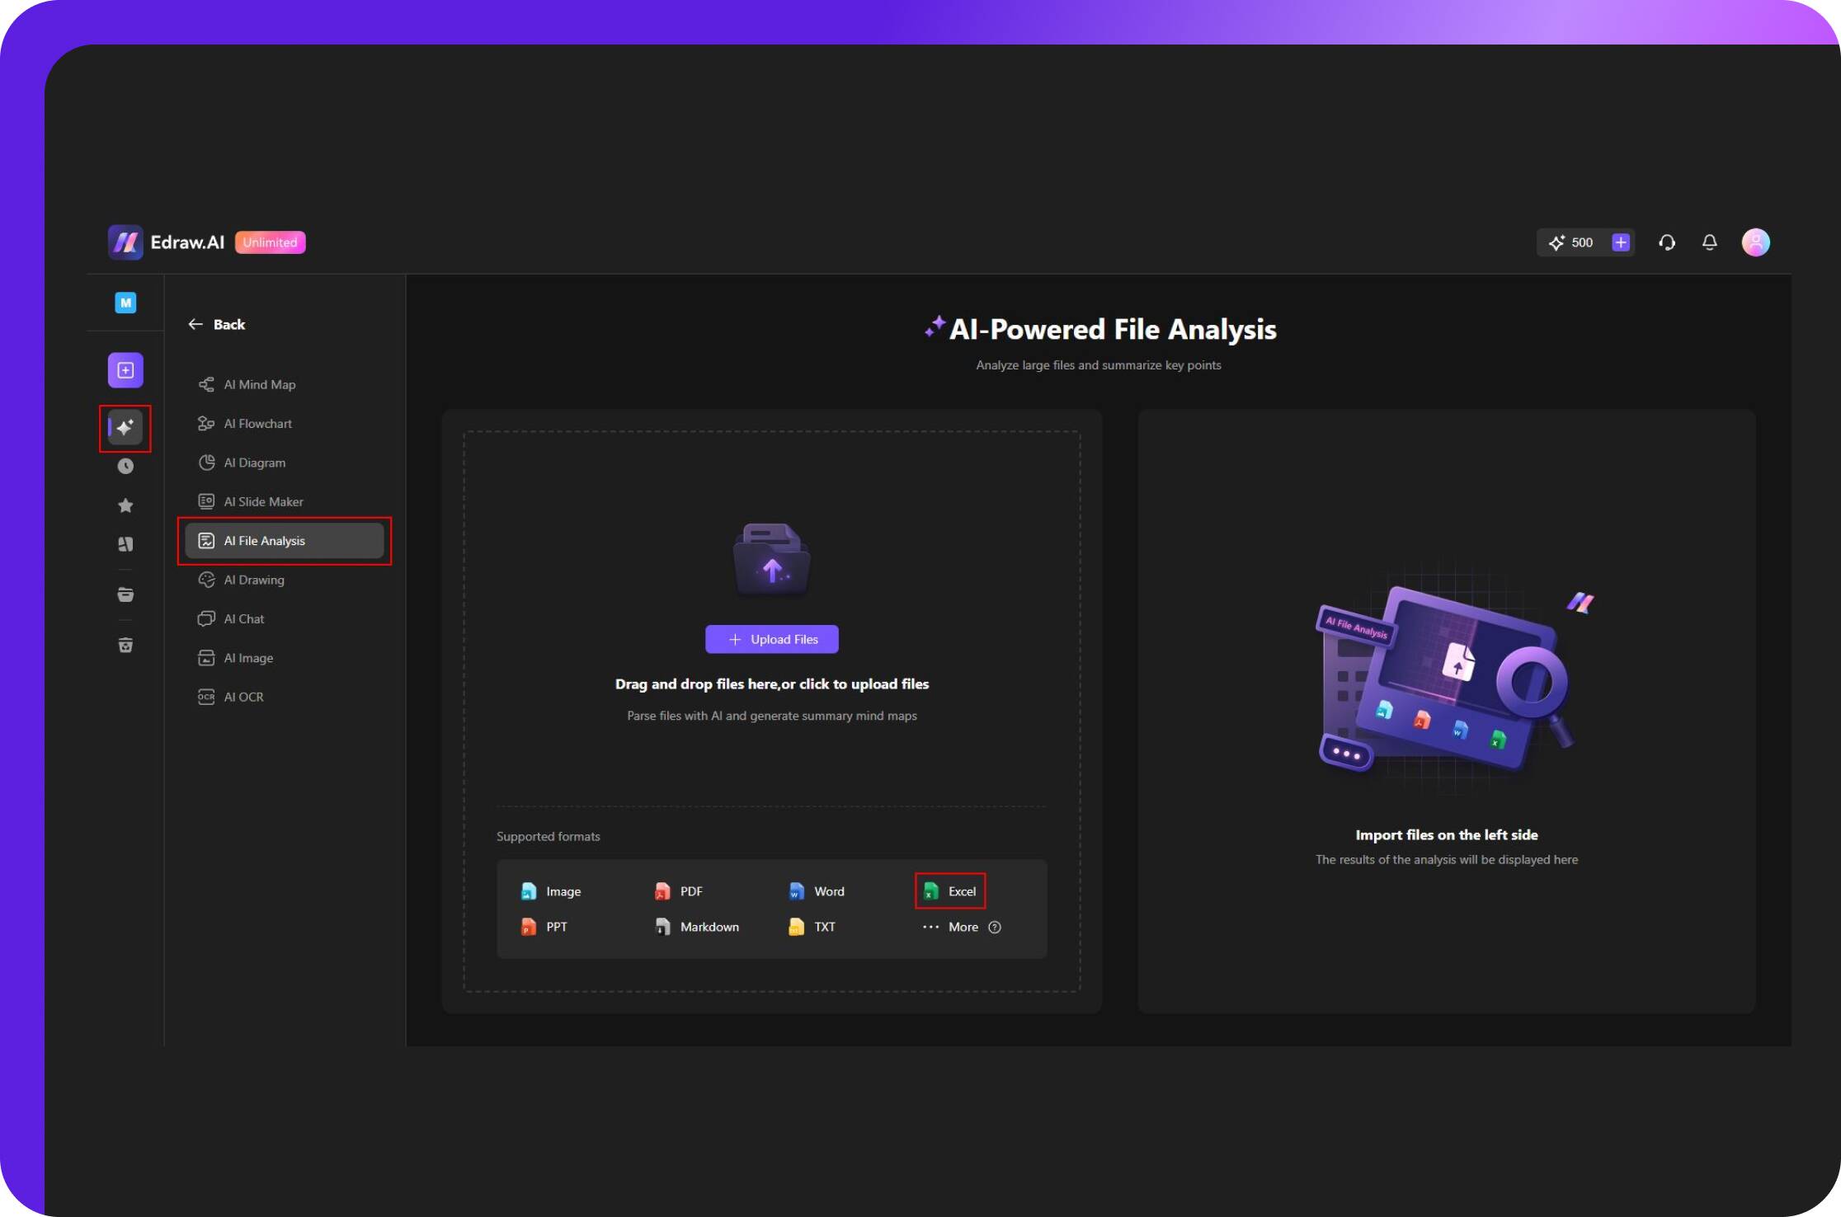The width and height of the screenshot is (1841, 1217).
Task: Toggle the recents history icon
Action: (126, 466)
